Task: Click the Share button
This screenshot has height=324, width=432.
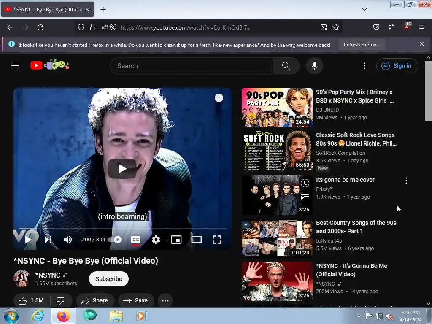Action: [95, 300]
